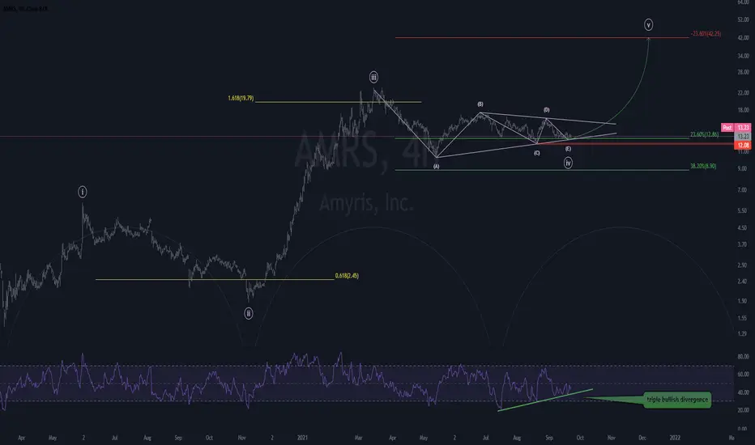Click the pink 13.23 post-market price label

744,128
